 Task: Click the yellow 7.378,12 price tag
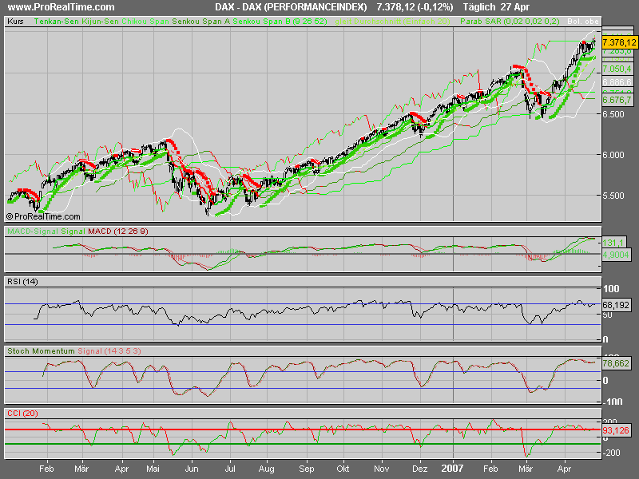[619, 42]
